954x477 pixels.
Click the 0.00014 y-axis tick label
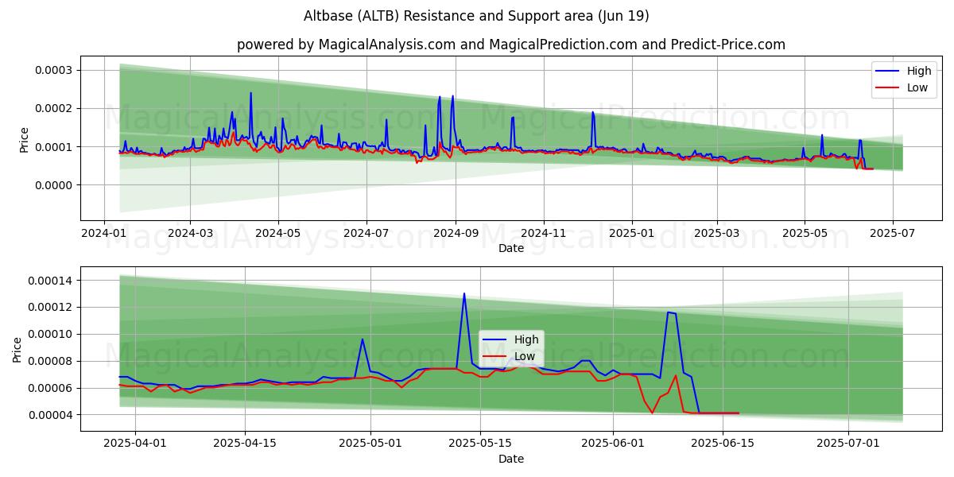tap(49, 280)
